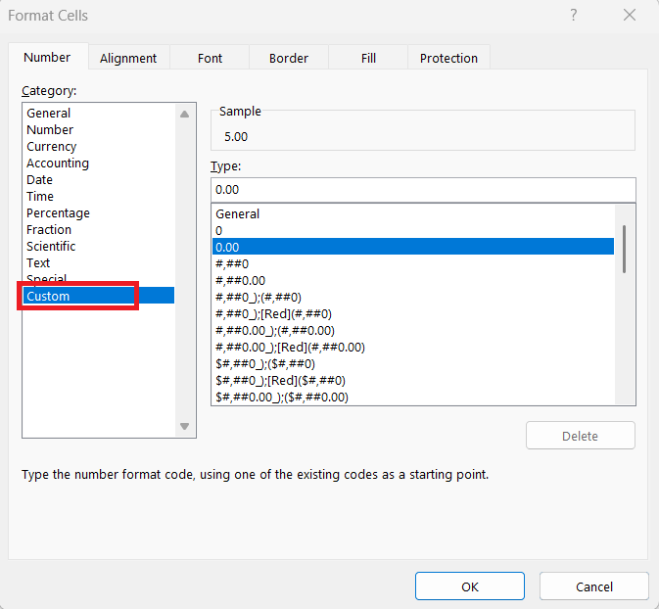Choose the $#,##0.00_);($#,##0.00) format code
This screenshot has height=609, width=659.
(x=413, y=397)
